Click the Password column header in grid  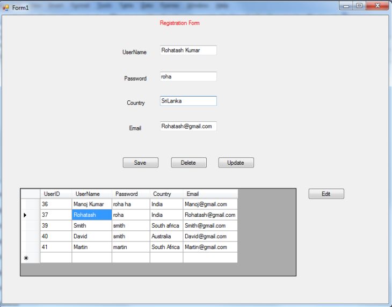(x=130, y=194)
